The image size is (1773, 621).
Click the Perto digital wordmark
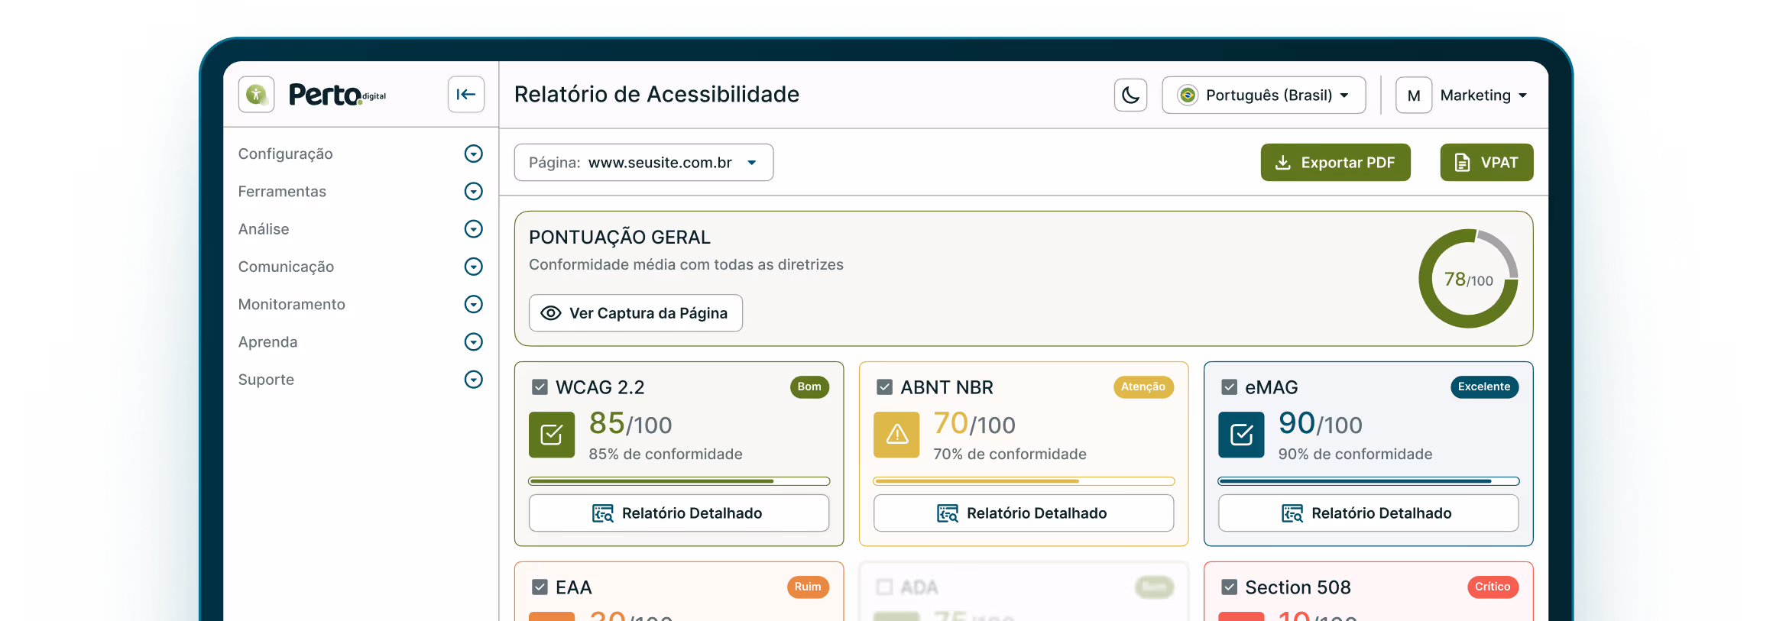[337, 95]
